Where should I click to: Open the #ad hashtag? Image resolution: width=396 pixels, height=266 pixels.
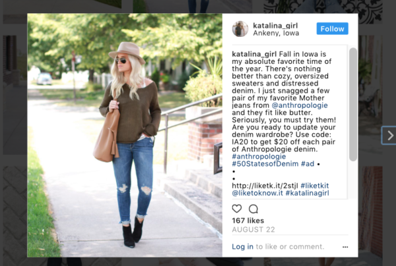tap(308, 164)
